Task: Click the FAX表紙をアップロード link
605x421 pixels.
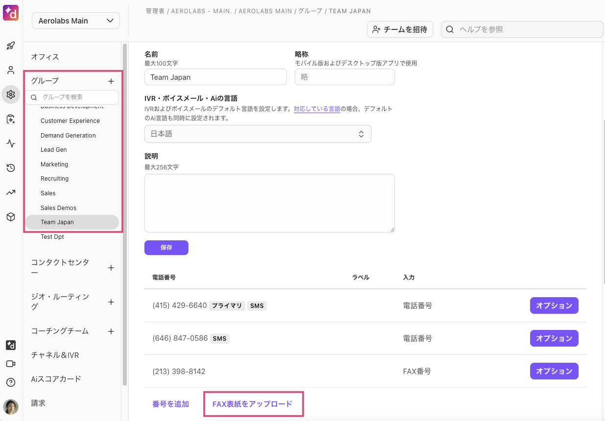Action: pos(252,404)
